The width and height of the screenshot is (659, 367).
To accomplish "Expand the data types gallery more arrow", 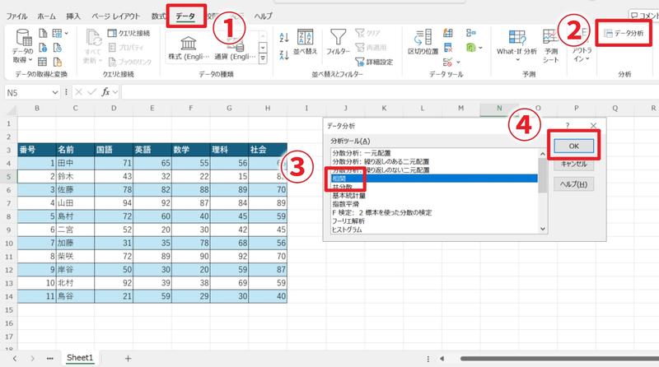I will [263, 58].
